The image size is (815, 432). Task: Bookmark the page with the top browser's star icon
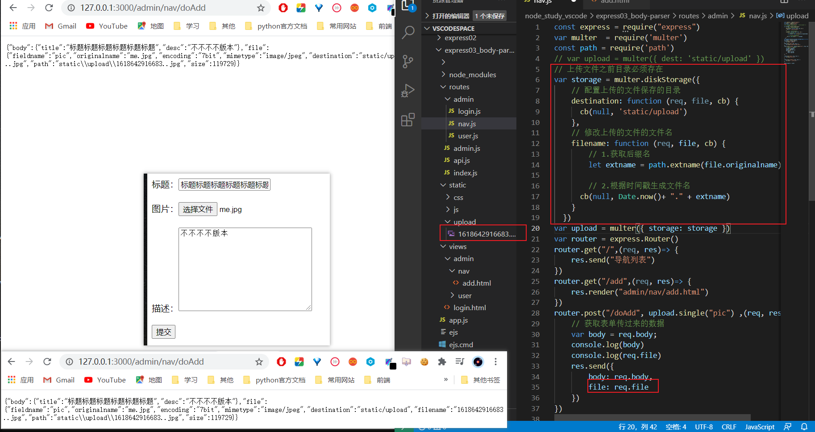(261, 8)
